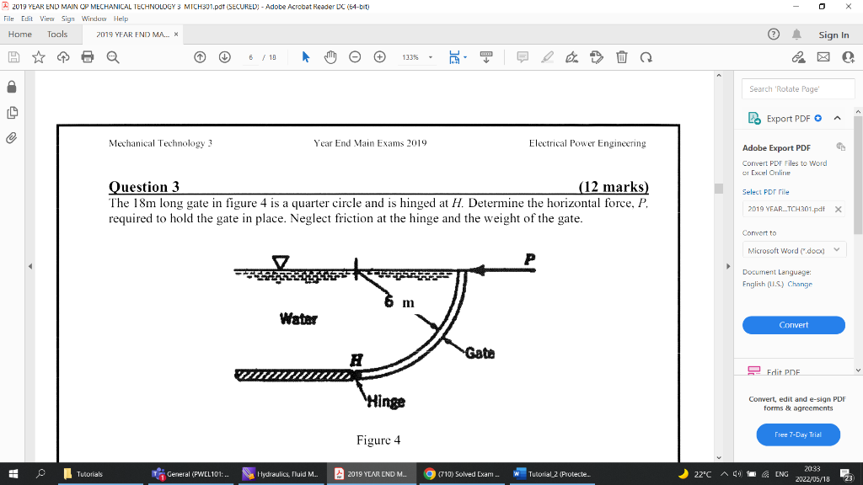This screenshot has height=485, width=863.
Task: Open the Add Comment tool
Action: (x=523, y=56)
